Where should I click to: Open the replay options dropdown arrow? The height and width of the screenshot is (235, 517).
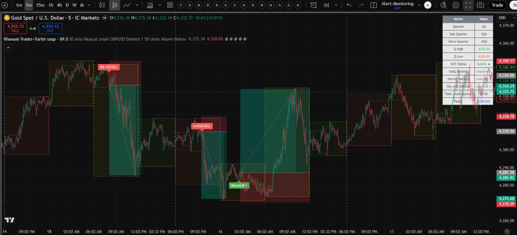pos(336,5)
